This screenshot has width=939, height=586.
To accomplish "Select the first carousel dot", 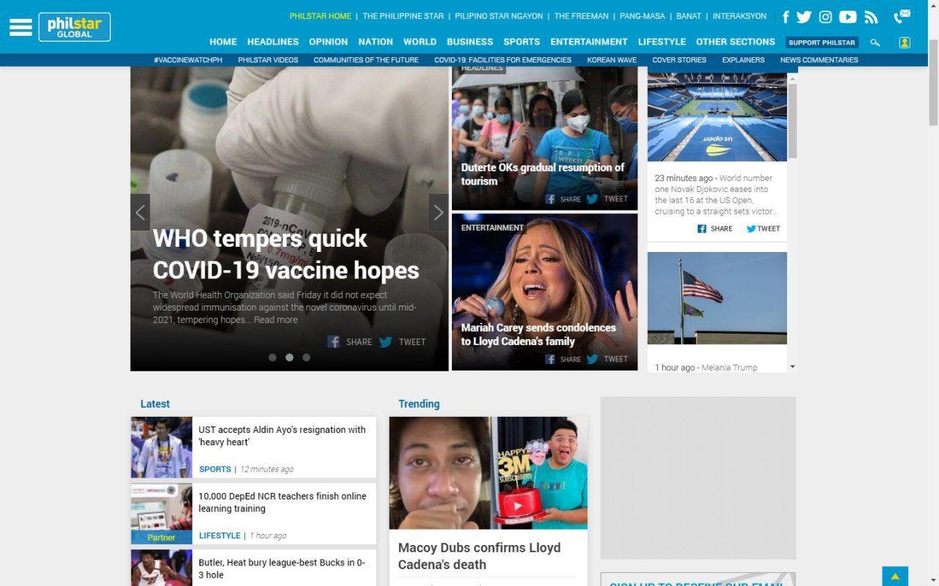I will tap(272, 357).
